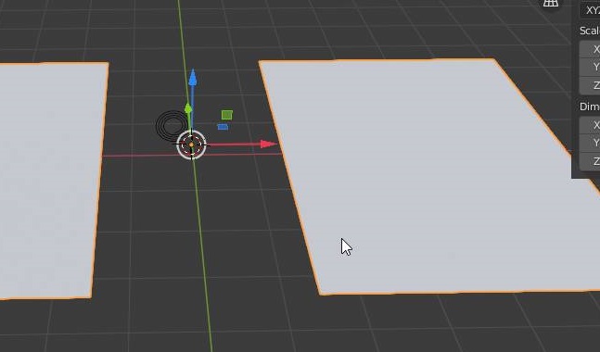The width and height of the screenshot is (600, 352).
Task: Click the Dimensions Y field
Action: point(590,143)
